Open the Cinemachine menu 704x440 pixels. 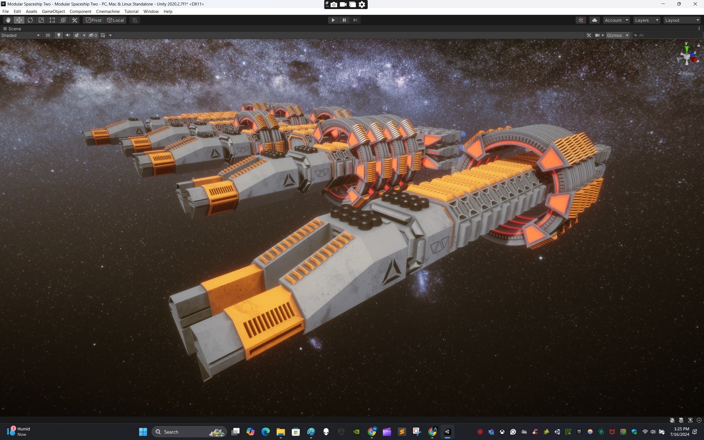coord(108,11)
